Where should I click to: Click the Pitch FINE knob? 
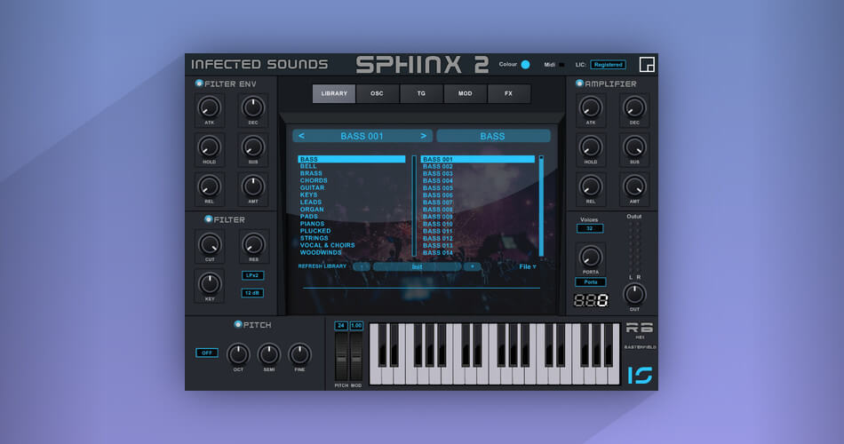(x=299, y=354)
